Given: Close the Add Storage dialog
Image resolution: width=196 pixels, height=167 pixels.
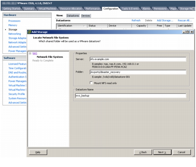Looking at the screenshot, I should [192, 32].
